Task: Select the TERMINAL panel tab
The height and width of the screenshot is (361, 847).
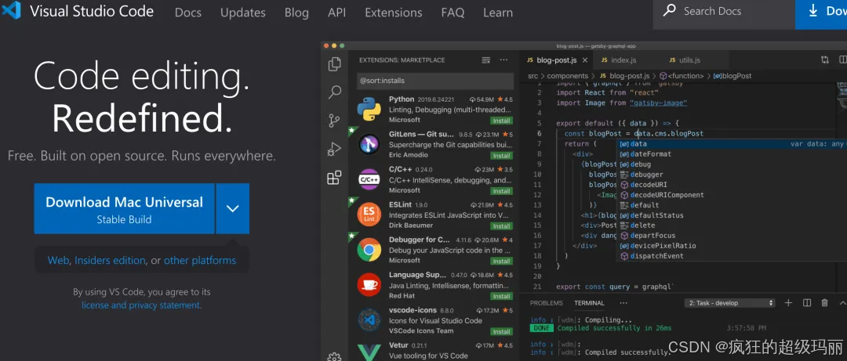Action: pyautogui.click(x=589, y=303)
